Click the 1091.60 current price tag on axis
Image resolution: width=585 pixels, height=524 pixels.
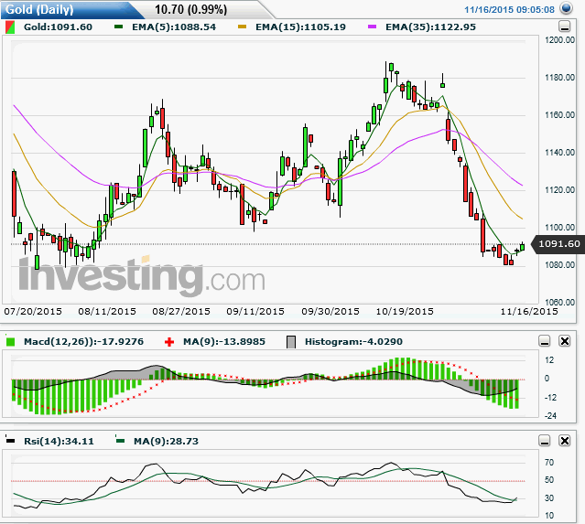558,244
